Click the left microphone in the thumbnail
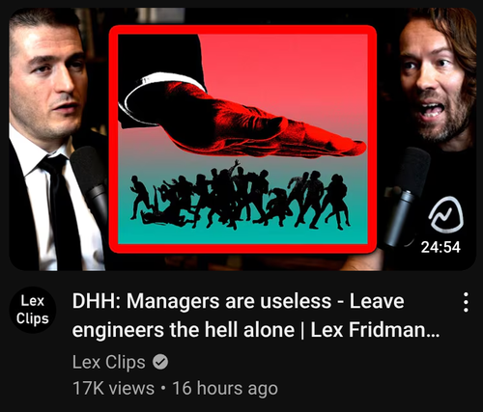 (91, 180)
